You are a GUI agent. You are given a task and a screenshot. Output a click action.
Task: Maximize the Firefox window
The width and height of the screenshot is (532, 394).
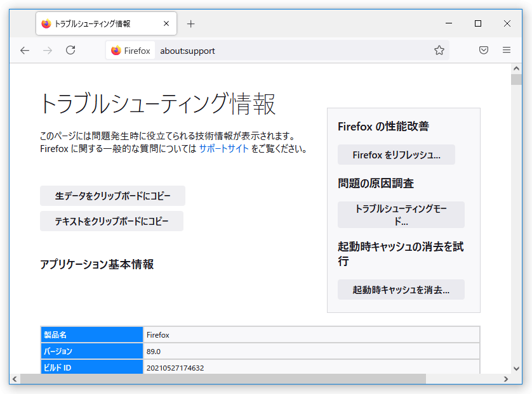coord(477,23)
